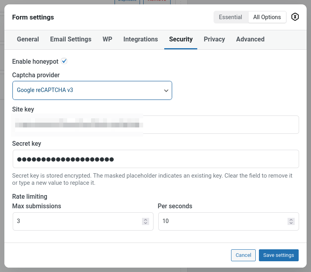The image size is (311, 272).
Task: Toggle the Enable honeypot checkbox
Action: (64, 61)
